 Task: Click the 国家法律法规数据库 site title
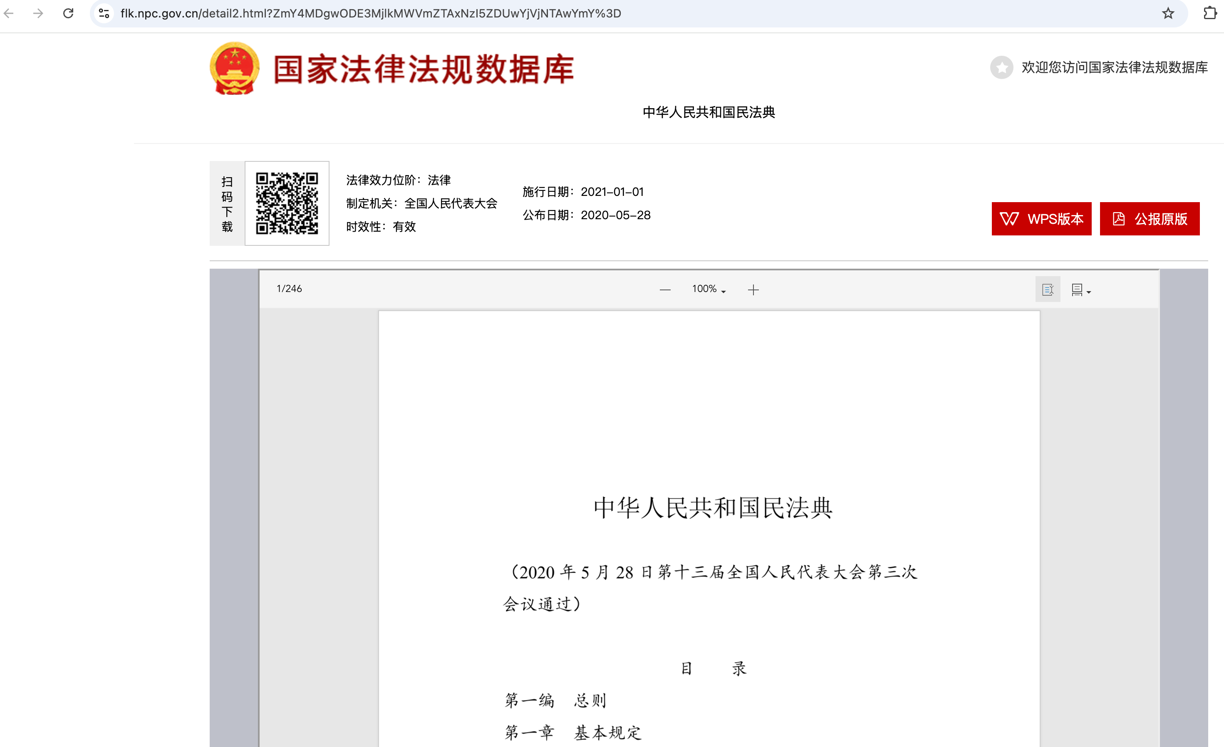423,69
